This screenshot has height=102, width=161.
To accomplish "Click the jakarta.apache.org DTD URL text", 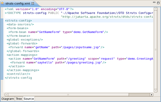I will pyautogui.click(x=107, y=17).
